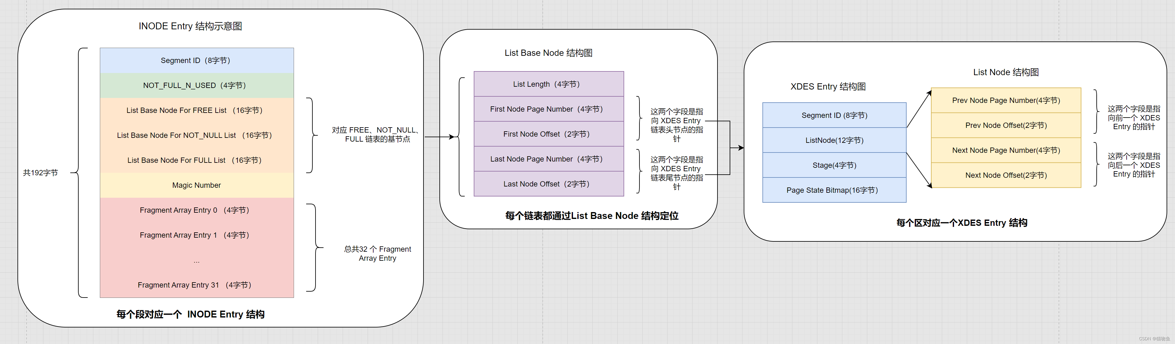
Task: Select the 'List Node 结构图' title
Action: (x=1006, y=72)
